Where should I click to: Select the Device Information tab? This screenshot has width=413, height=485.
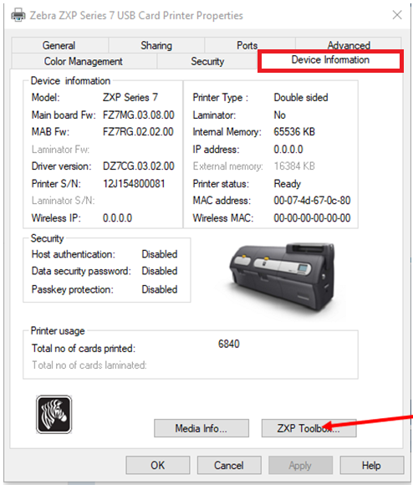coord(330,60)
